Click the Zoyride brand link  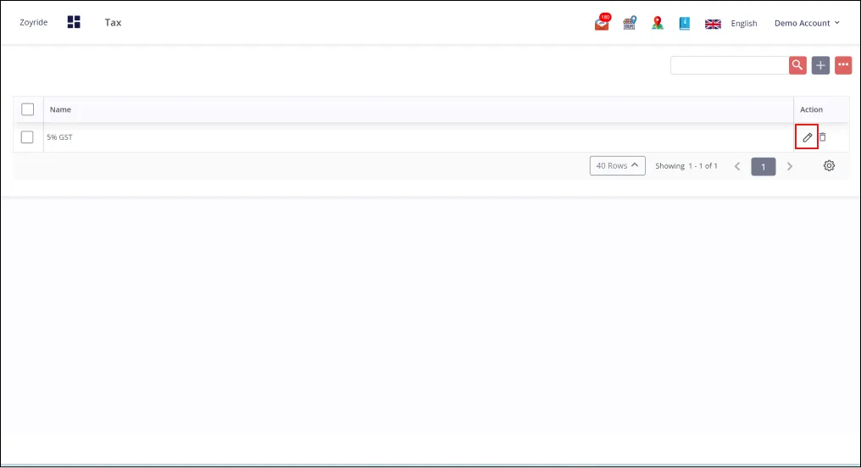(x=34, y=23)
